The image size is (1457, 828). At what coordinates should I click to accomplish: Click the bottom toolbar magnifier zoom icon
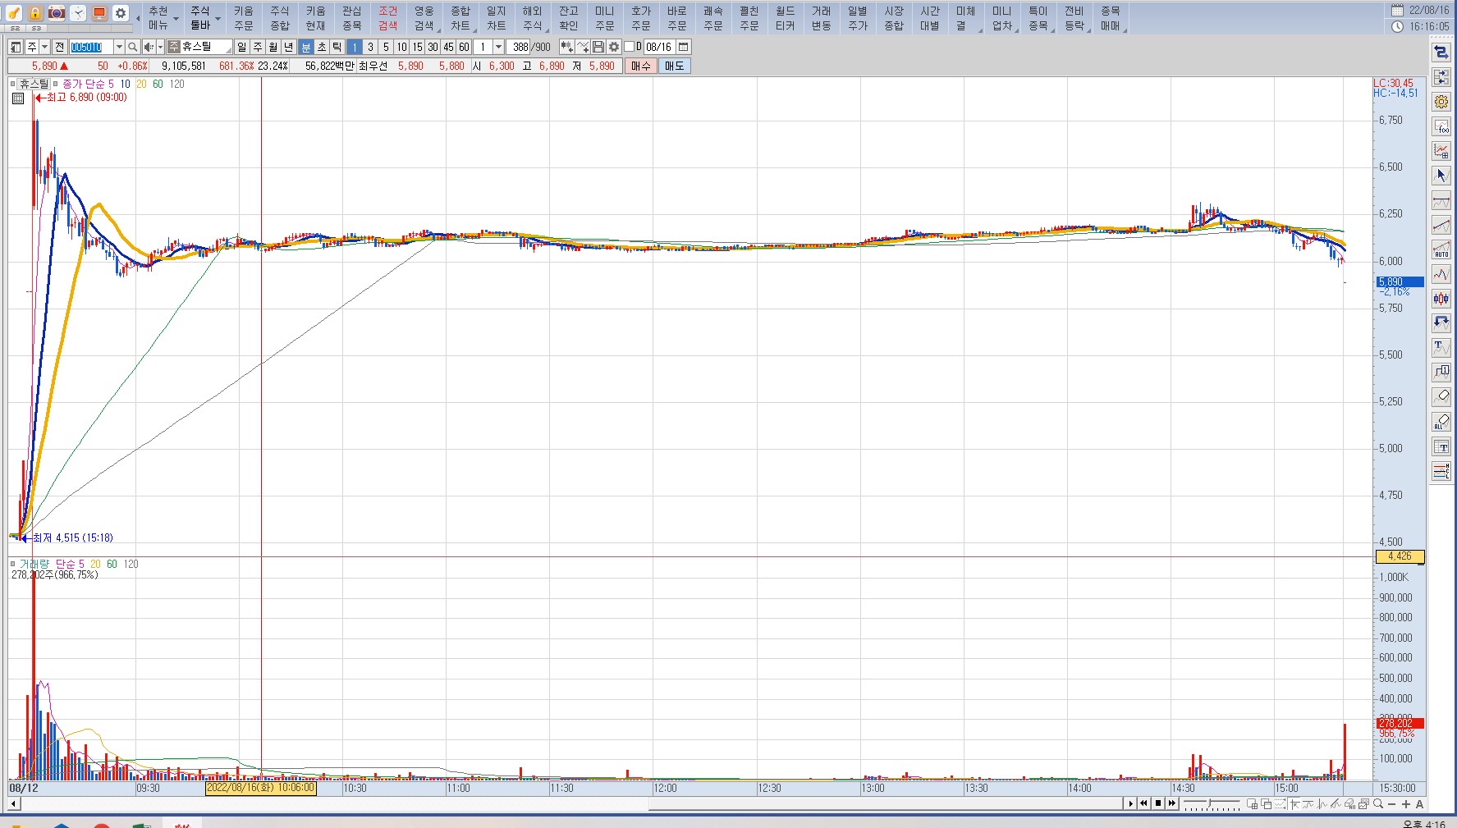coord(1378,803)
